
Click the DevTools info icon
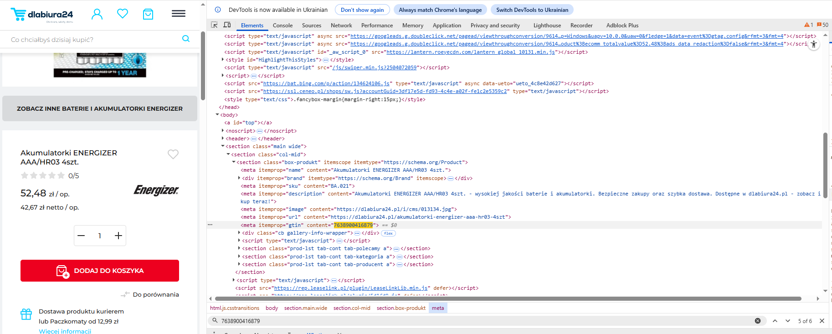pos(218,10)
